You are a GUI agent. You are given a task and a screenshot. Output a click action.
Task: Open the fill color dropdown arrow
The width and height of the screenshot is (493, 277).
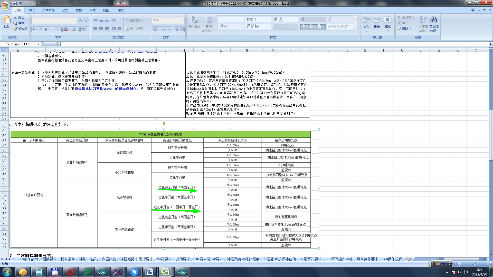click(x=70, y=29)
